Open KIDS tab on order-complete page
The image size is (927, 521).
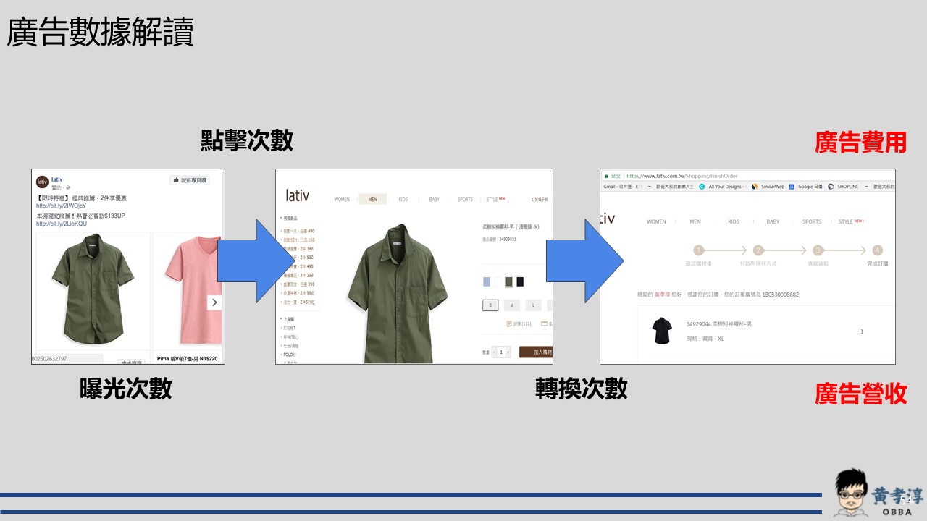click(x=734, y=221)
